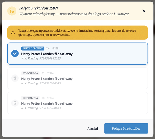Close the merge ISBN records dialog
The height and width of the screenshot is (139, 155).
tap(144, 11)
